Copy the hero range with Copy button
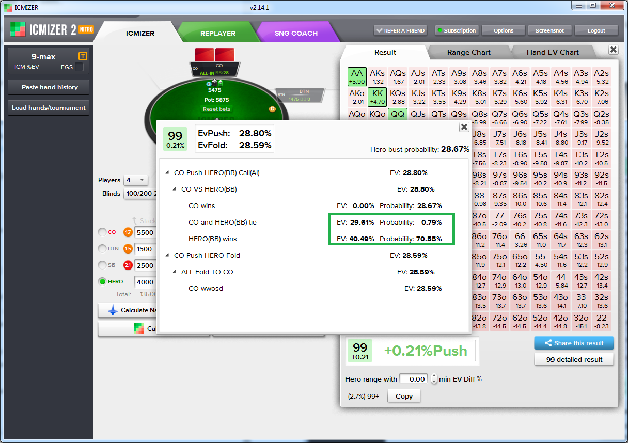 (404, 396)
